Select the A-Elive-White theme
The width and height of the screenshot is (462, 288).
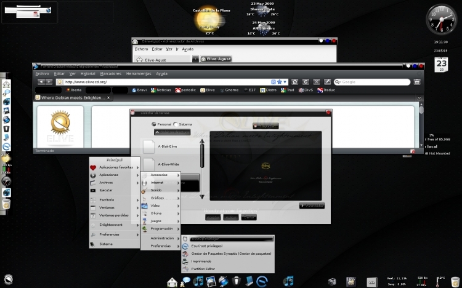coord(168,164)
